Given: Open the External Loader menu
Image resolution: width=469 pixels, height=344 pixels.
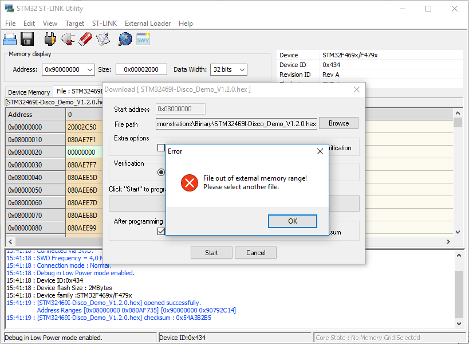Looking at the screenshot, I should pos(148,24).
